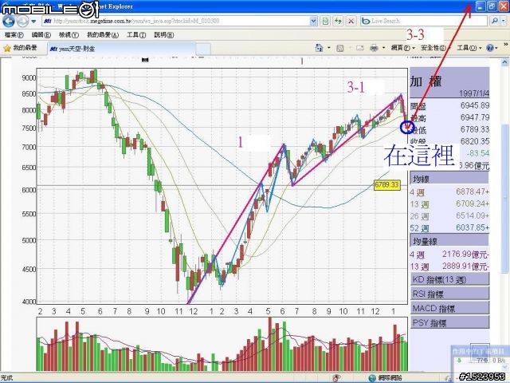
Task: Open the recent pages dropdown arrow
Action: [x=33, y=22]
